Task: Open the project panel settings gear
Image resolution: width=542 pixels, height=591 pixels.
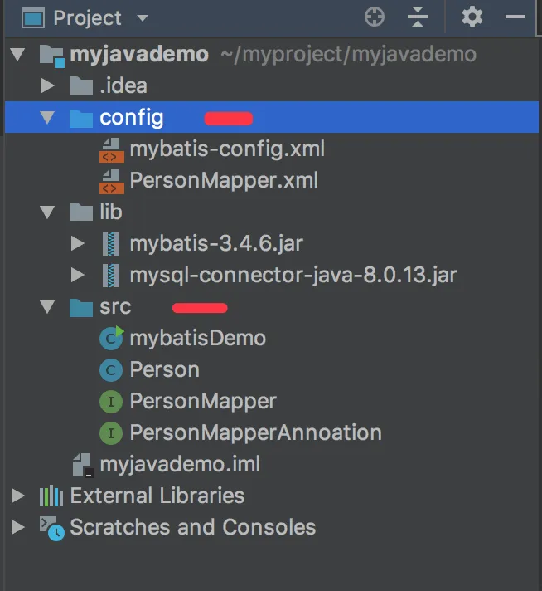Action: (x=472, y=17)
